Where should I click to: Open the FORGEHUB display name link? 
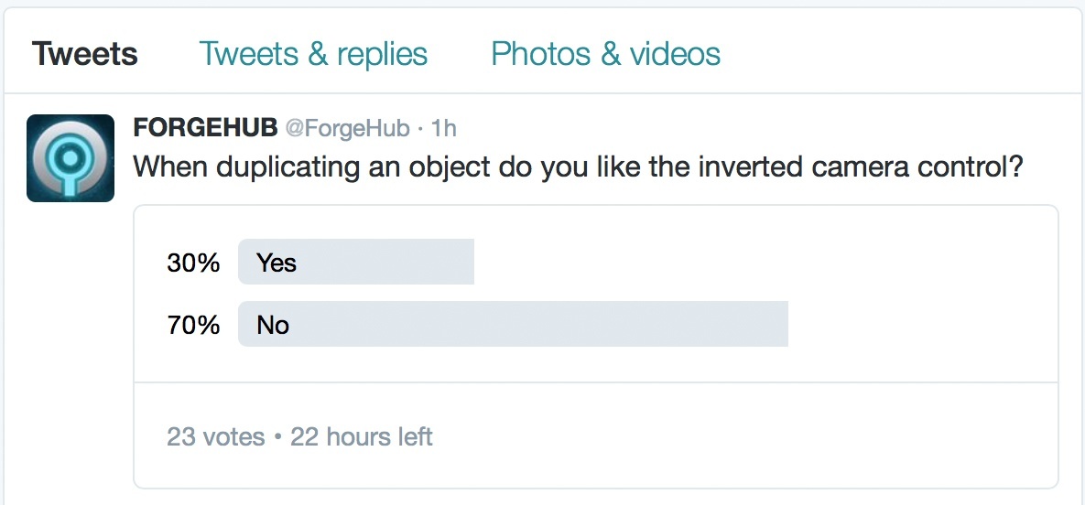tap(205, 128)
